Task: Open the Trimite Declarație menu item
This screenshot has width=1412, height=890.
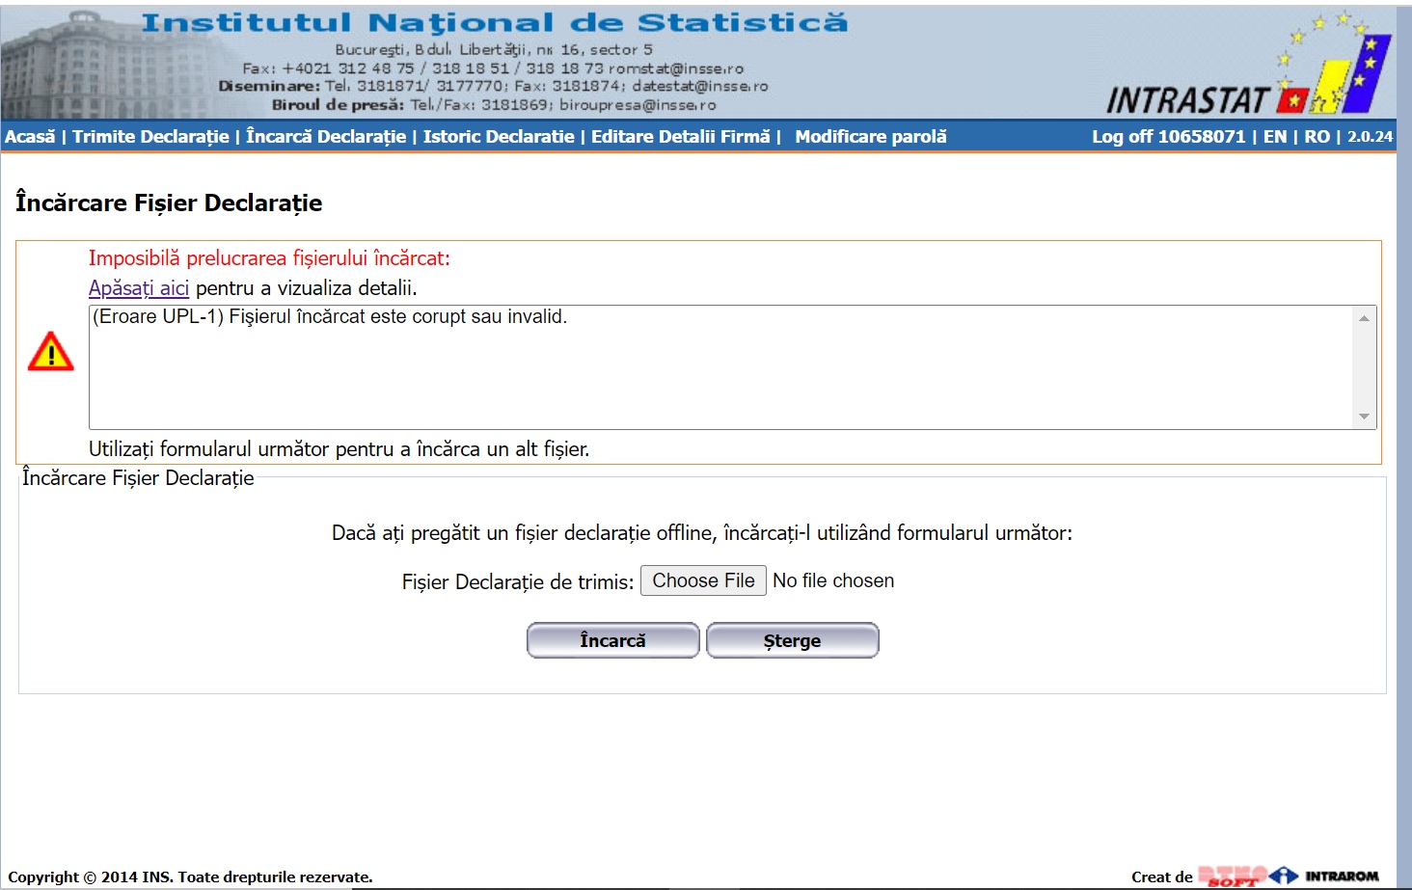Action: 150,136
